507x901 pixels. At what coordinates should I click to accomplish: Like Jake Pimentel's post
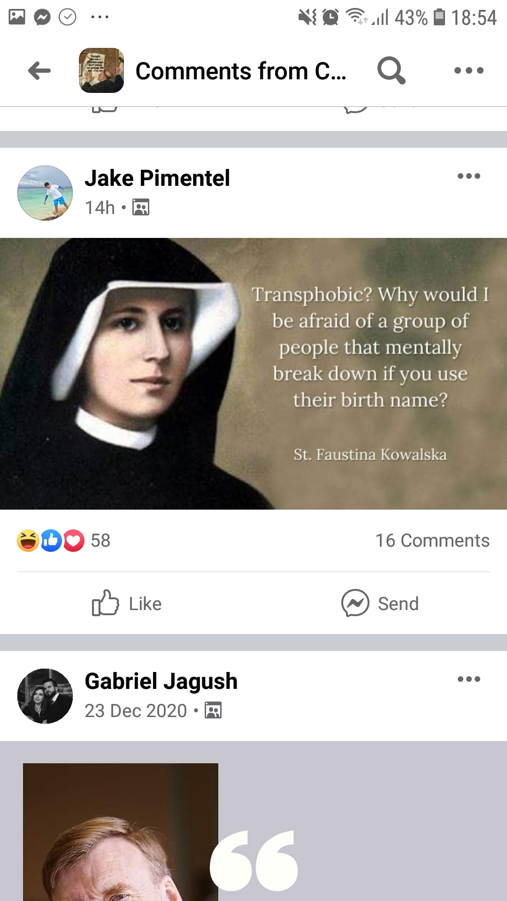point(127,603)
